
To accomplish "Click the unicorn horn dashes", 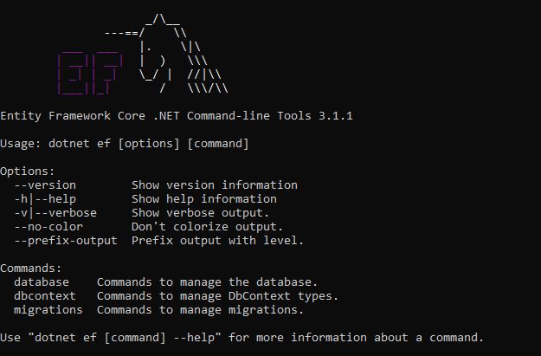I will 121,33.
